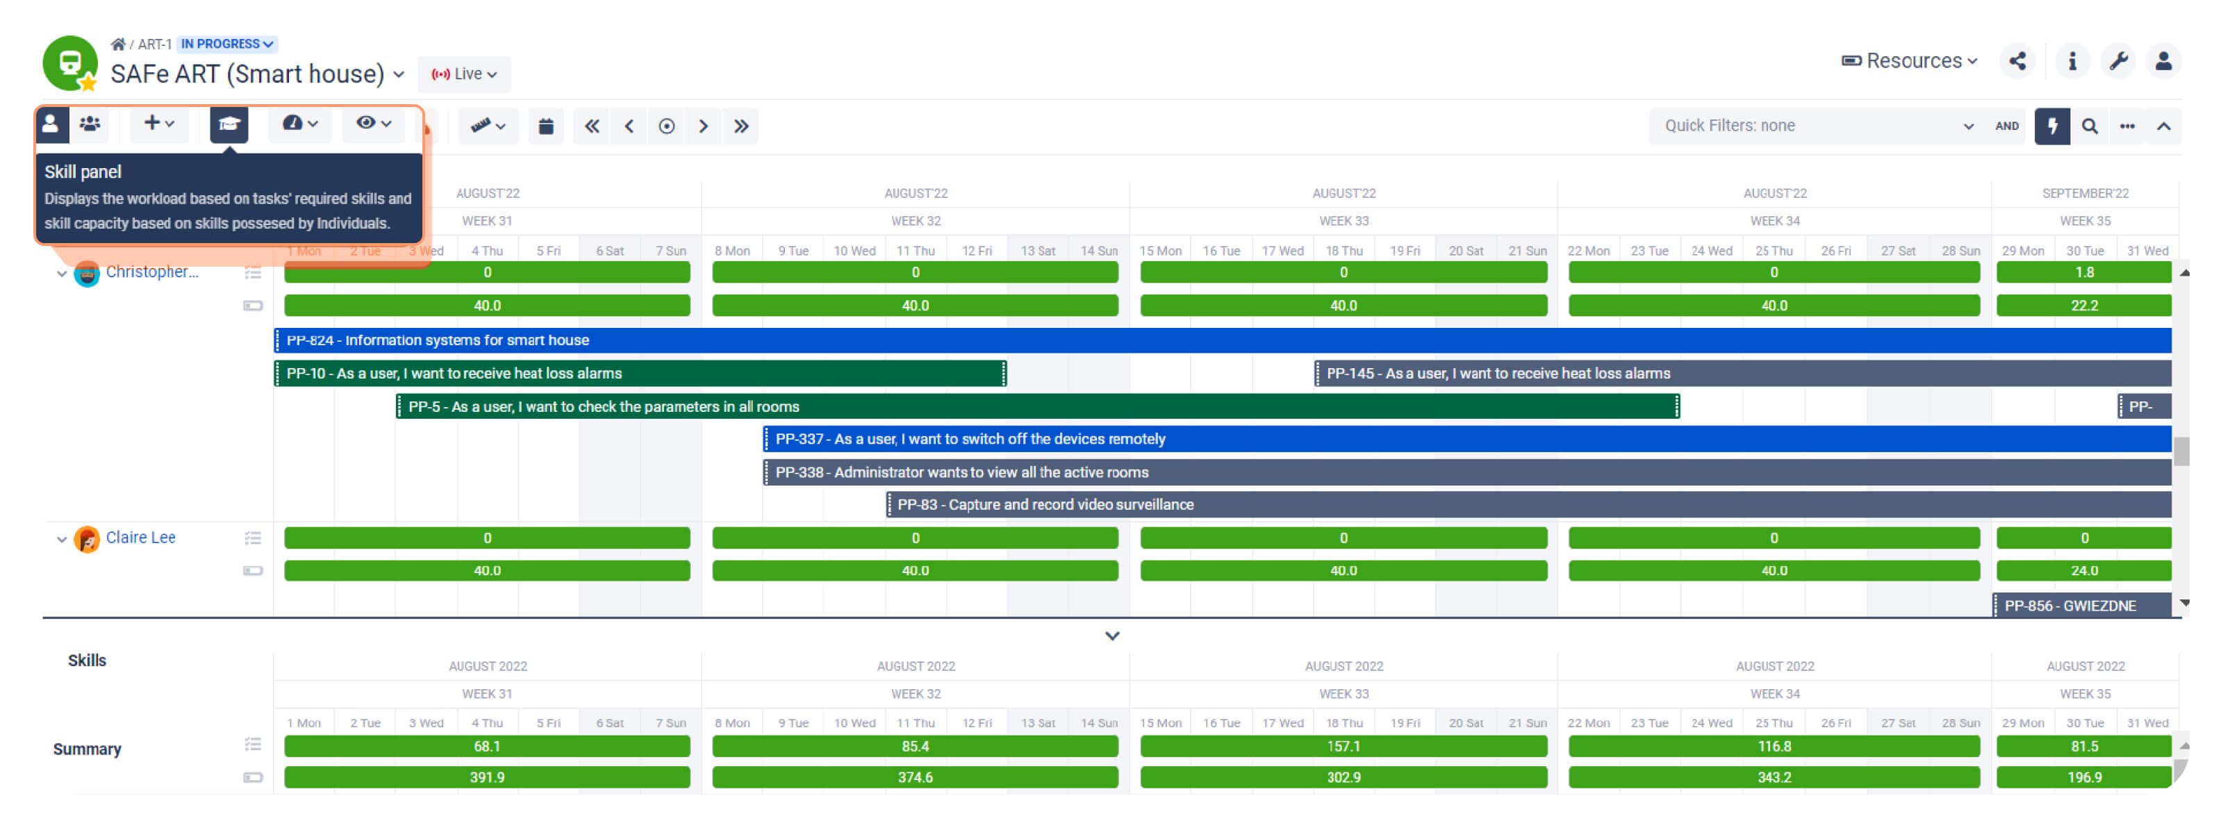Open the Live mode dropdown
Viewport: 2223px width, 828px height.
(464, 74)
